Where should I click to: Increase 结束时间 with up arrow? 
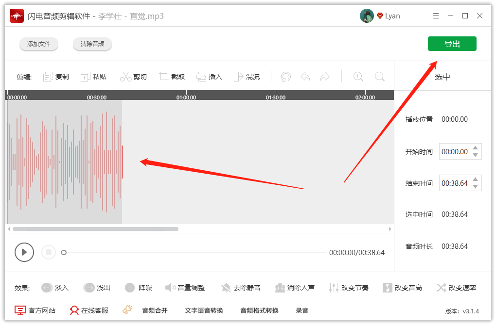tap(476, 179)
